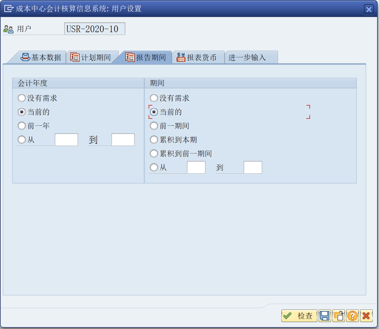Viewport: 379px width, 329px height.
Task: Click the 到 period input field under 期间
Action: 253,167
